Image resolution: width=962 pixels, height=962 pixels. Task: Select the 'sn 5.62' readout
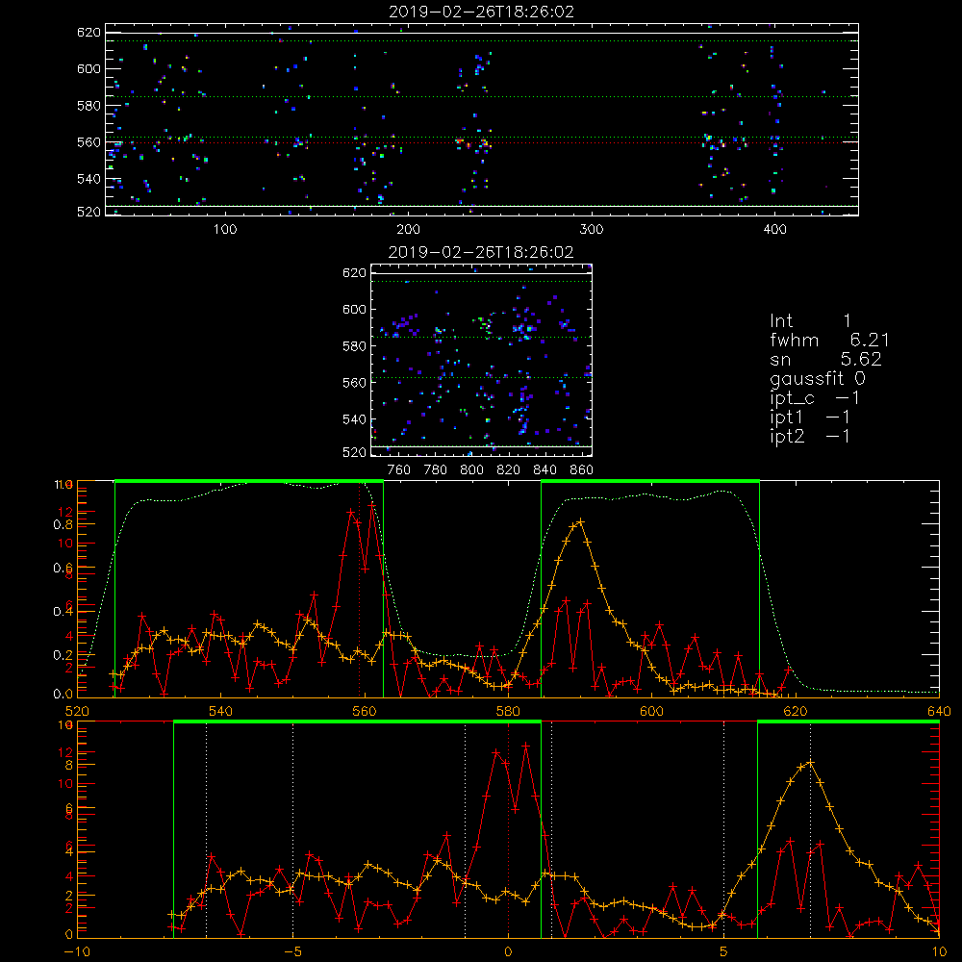point(825,359)
